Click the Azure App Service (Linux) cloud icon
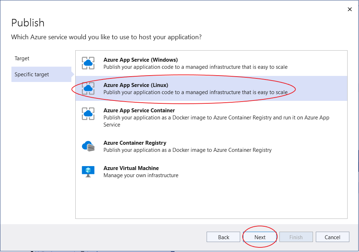This screenshot has height=252, width=359. 88,88
